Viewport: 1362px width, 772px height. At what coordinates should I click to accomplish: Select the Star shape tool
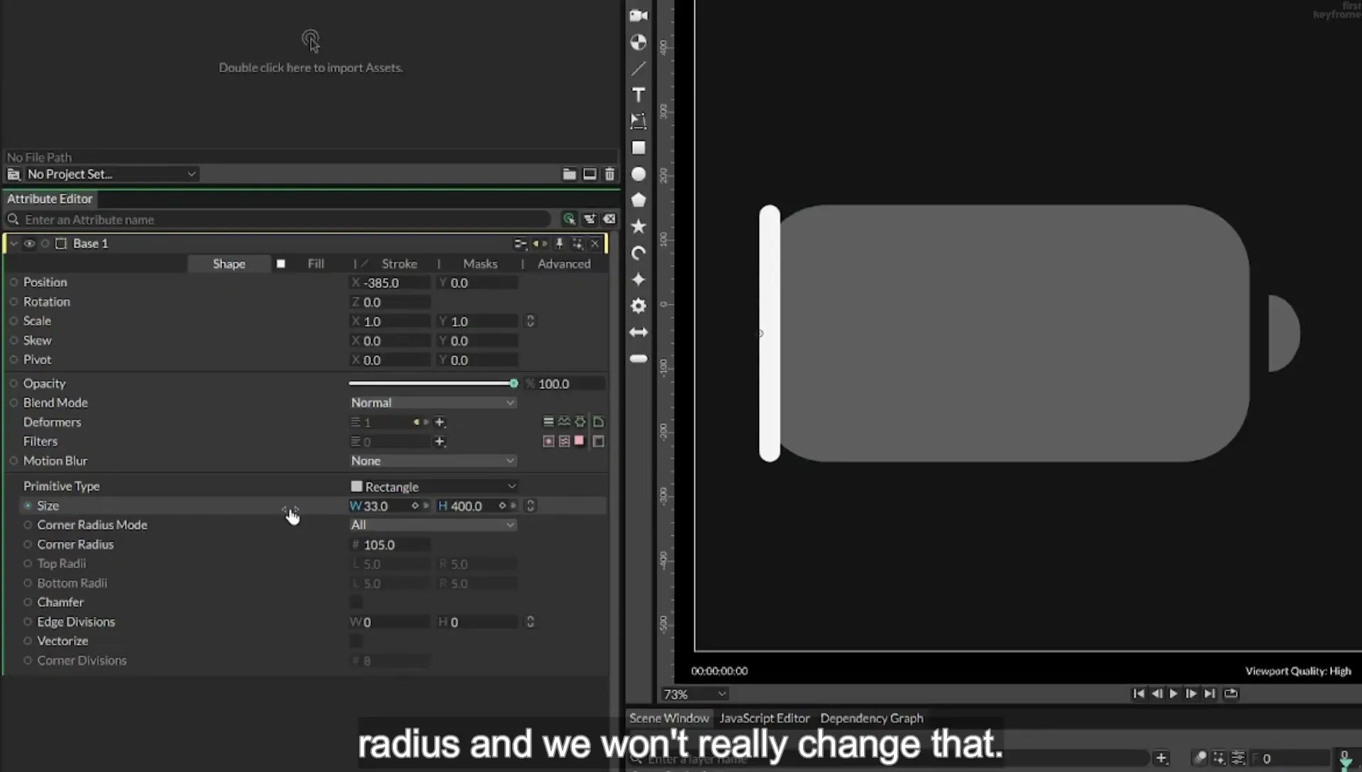638,226
